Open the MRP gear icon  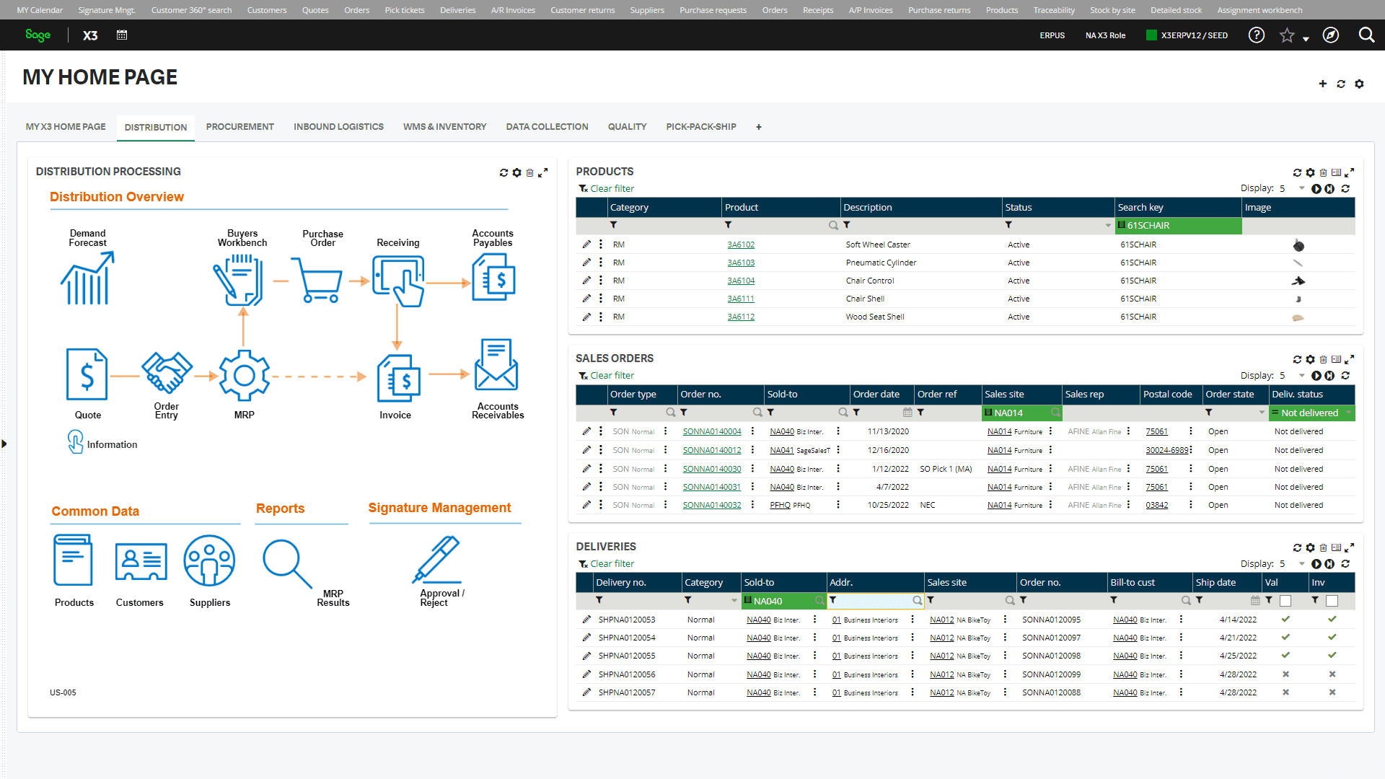click(x=245, y=375)
